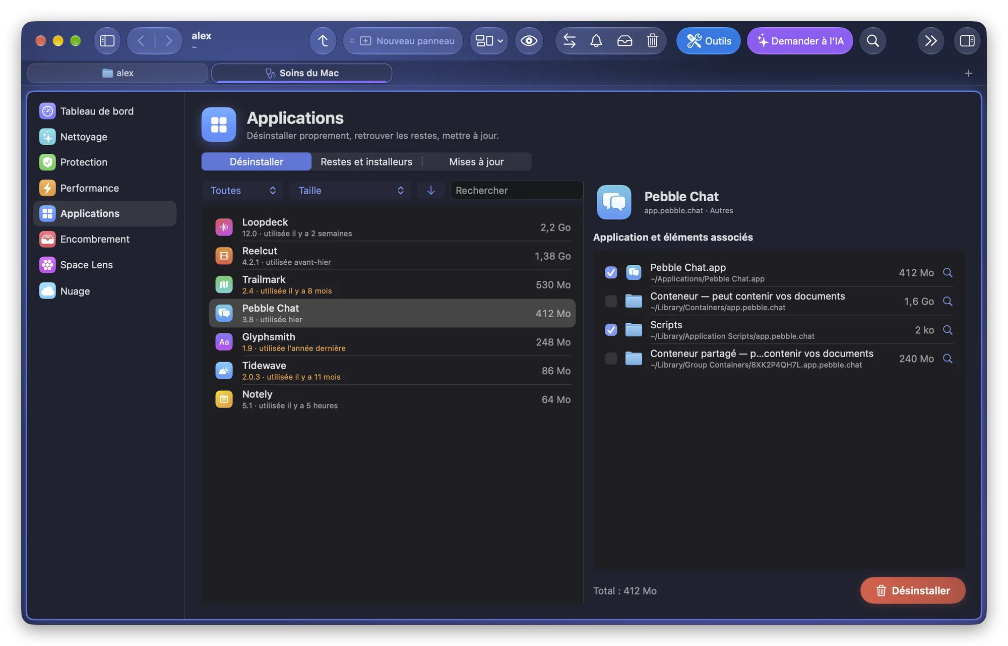
Task: Open Nettoyage in sidebar
Action: pyautogui.click(x=105, y=137)
